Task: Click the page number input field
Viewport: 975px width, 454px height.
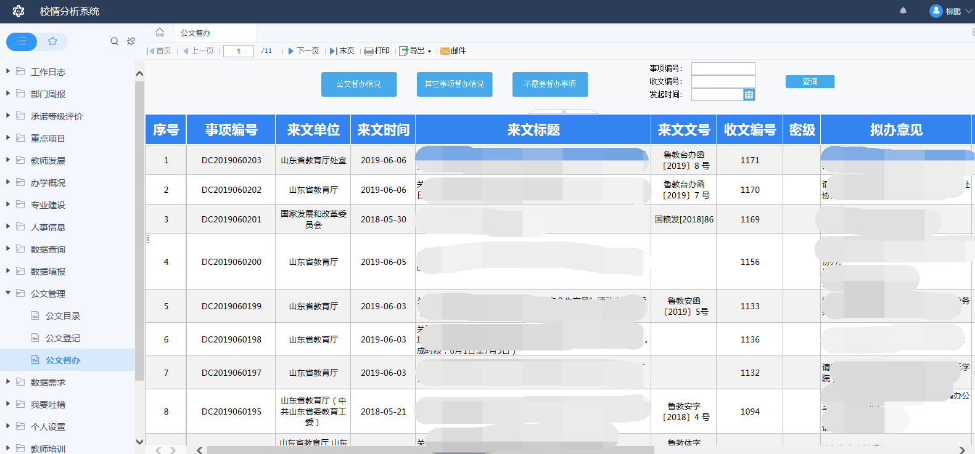Action: pyautogui.click(x=239, y=51)
